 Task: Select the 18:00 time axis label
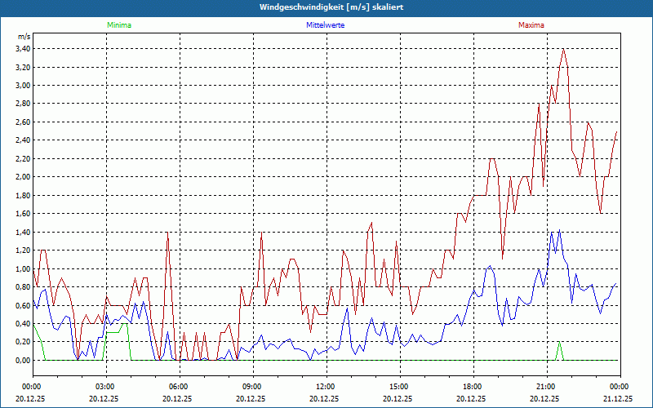pos(472,386)
